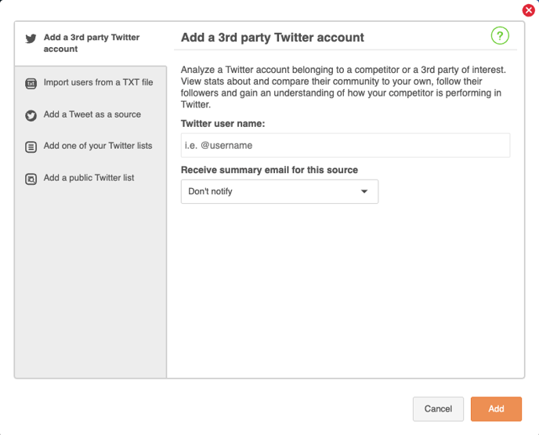Click the 'Twitter user name:' label

pyautogui.click(x=222, y=124)
